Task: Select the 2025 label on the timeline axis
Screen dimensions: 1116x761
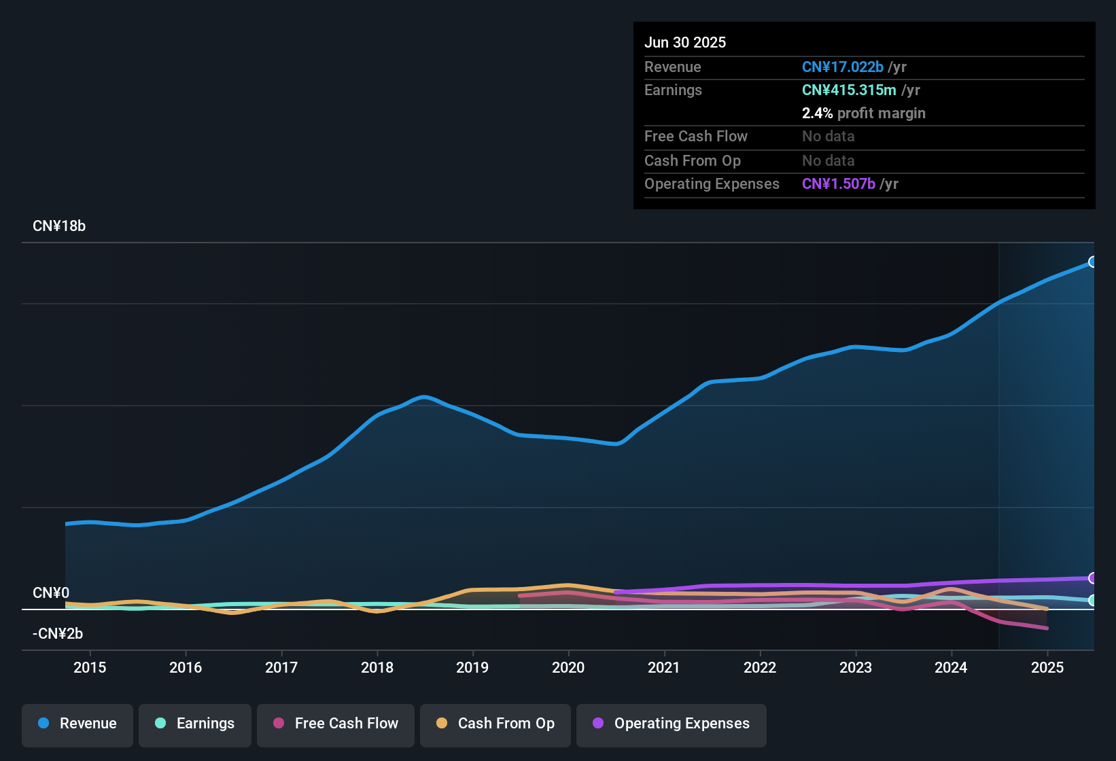Action: [x=1047, y=668]
